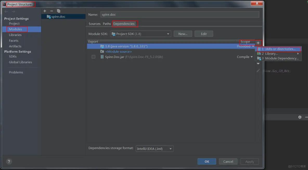Click the Cancel button
Viewport: 308px width, 170px height.
click(x=228, y=161)
